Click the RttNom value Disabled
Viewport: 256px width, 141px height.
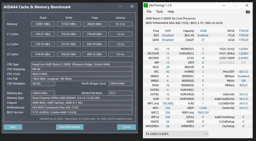point(243,76)
